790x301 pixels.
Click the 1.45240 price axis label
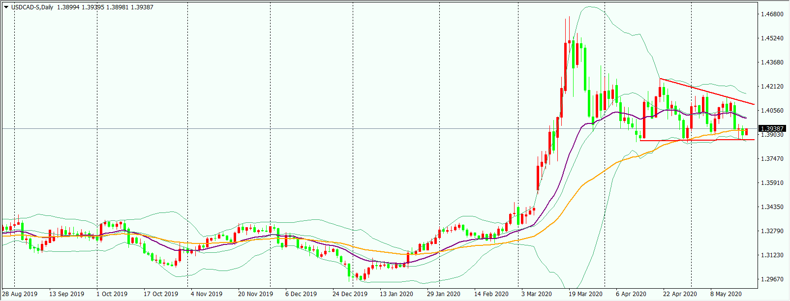point(772,38)
